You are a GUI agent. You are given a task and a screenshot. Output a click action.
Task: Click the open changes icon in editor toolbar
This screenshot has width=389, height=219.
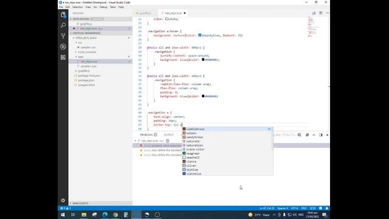point(314,13)
